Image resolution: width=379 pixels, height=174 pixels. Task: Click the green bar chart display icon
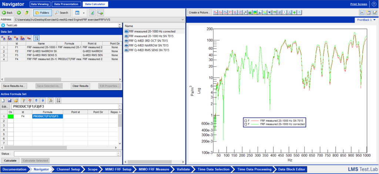point(250,13)
